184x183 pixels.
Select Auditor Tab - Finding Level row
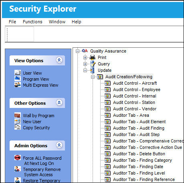pos(139,173)
